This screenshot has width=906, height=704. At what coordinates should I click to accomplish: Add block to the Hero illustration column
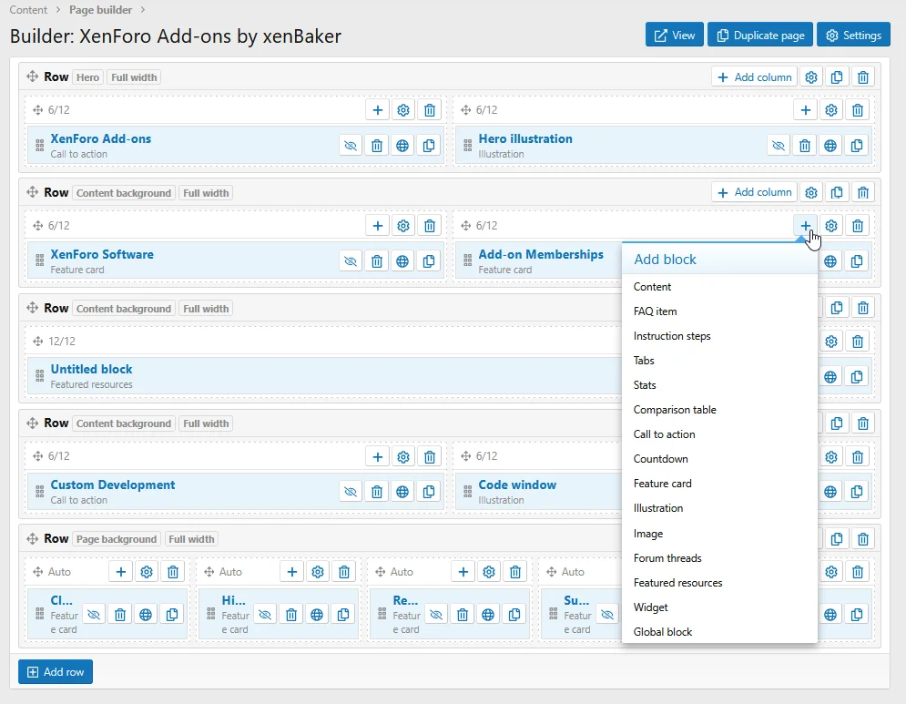point(806,110)
